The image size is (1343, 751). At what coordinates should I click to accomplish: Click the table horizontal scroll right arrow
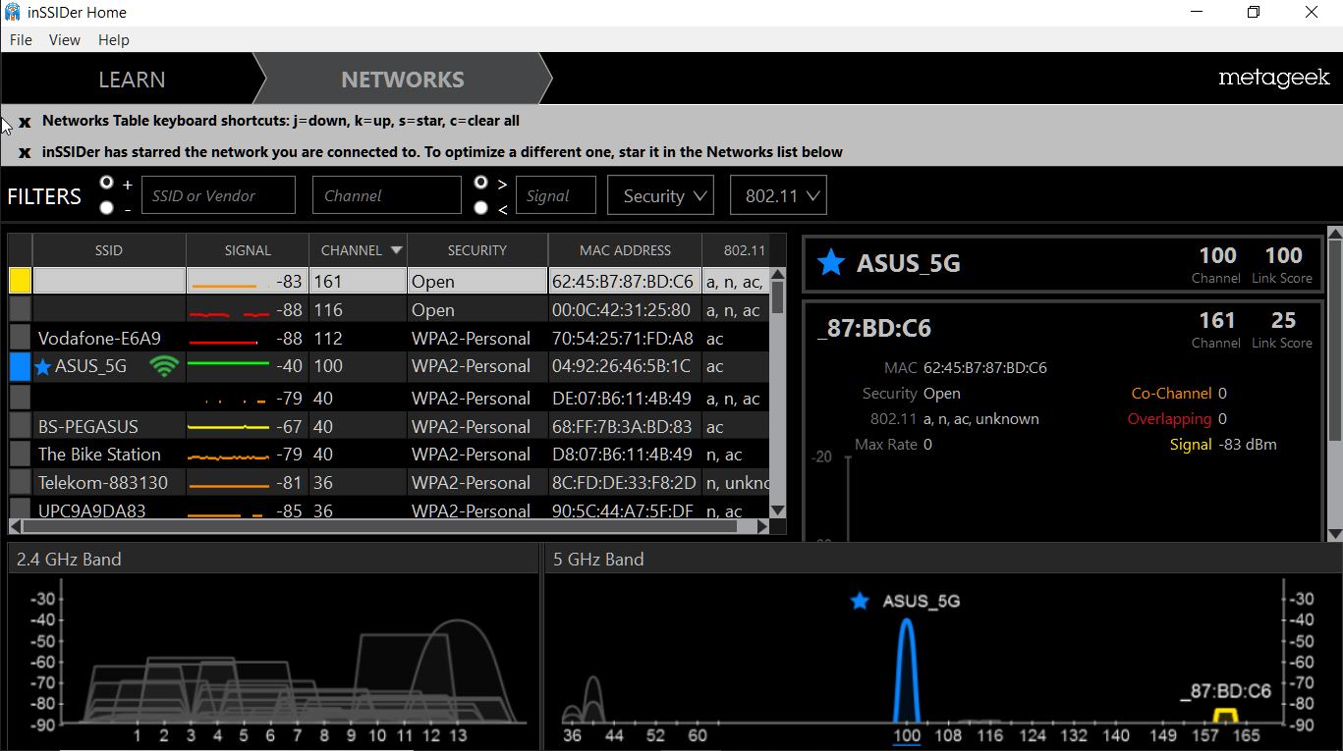click(762, 526)
